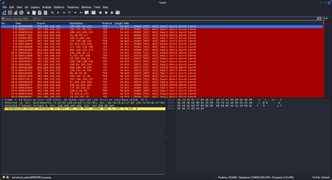
Task: Stop the running packet capture
Action: point(9,12)
